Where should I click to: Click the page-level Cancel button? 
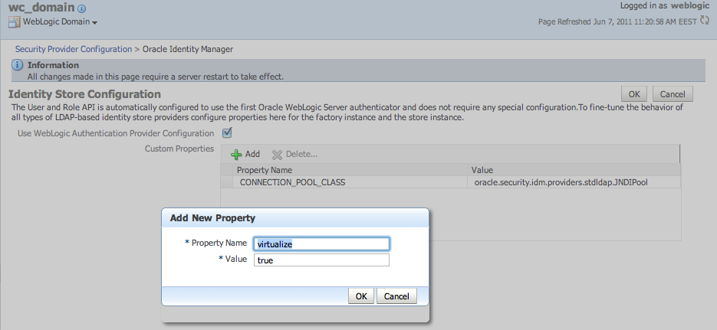pyautogui.click(x=673, y=93)
